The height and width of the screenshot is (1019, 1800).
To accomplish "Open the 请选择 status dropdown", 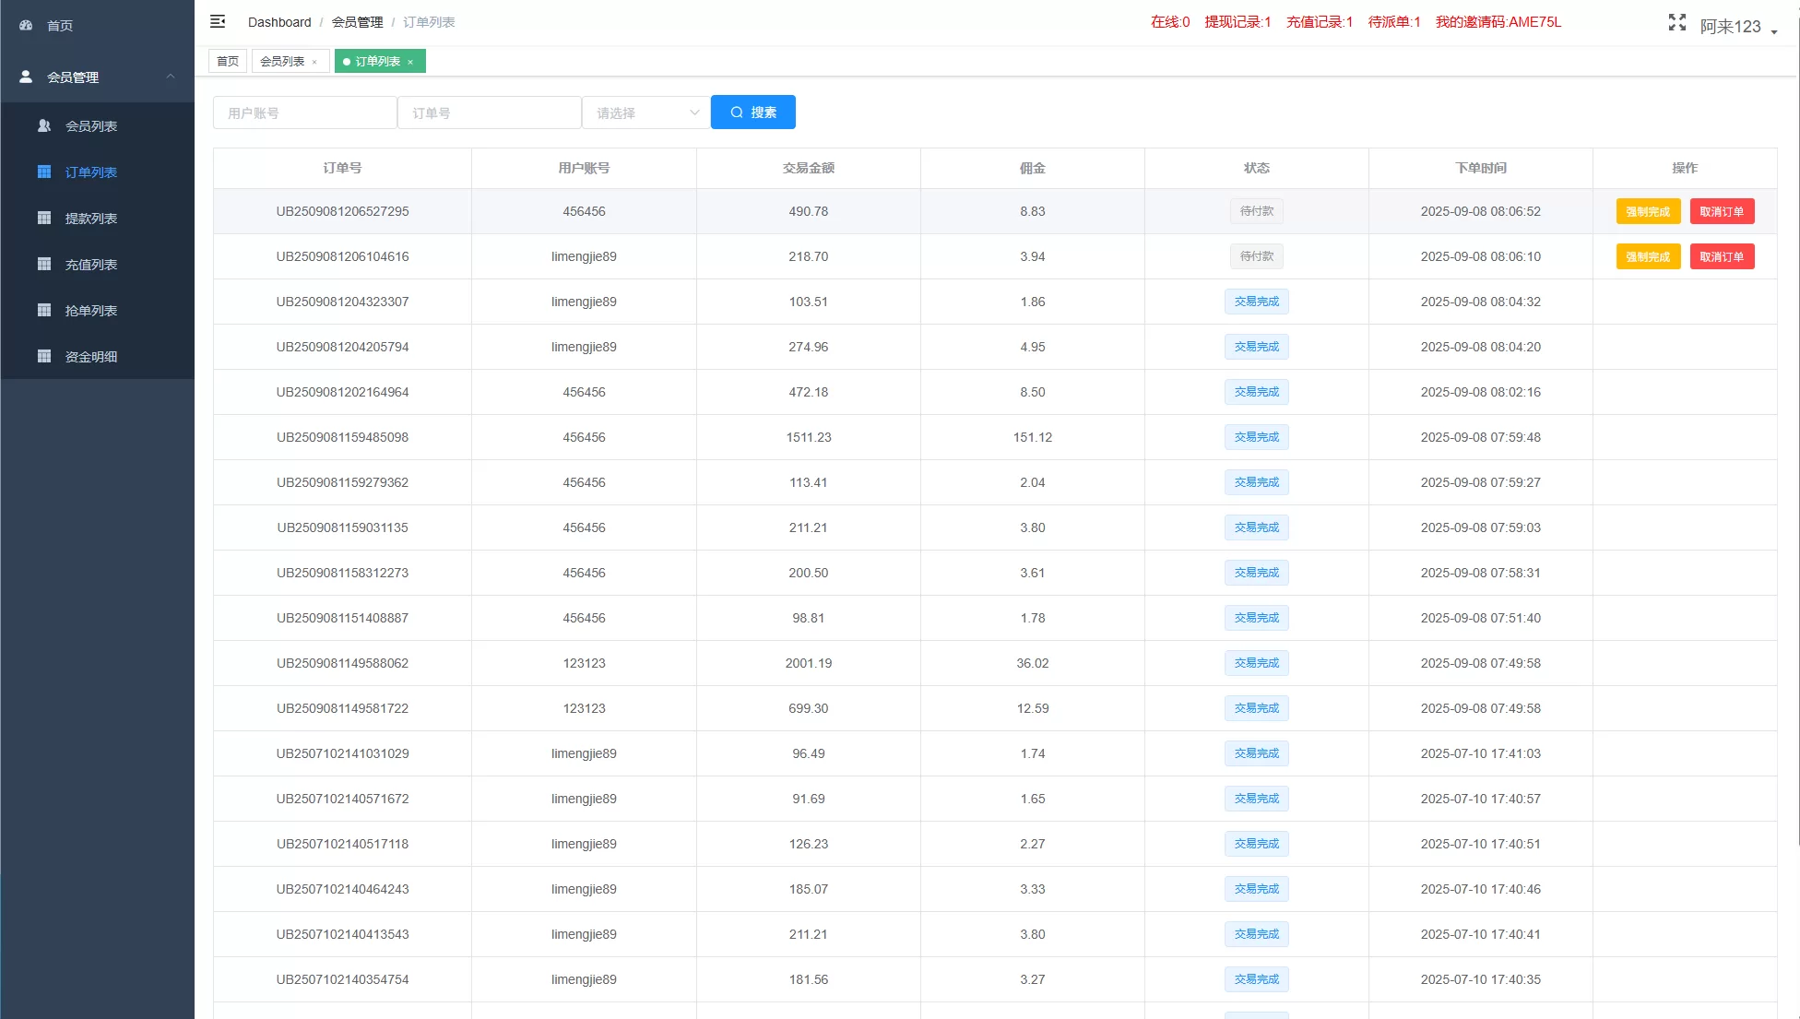I will click(x=645, y=113).
